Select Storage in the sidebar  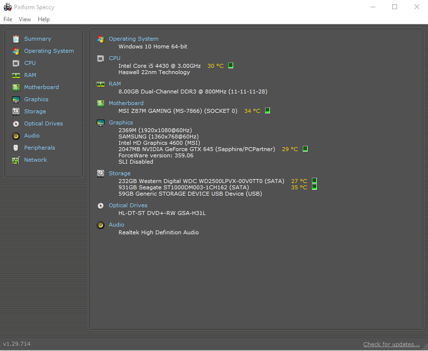35,111
